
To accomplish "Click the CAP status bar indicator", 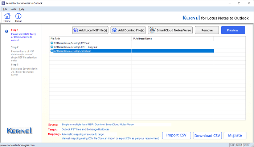I will coord(232,145).
